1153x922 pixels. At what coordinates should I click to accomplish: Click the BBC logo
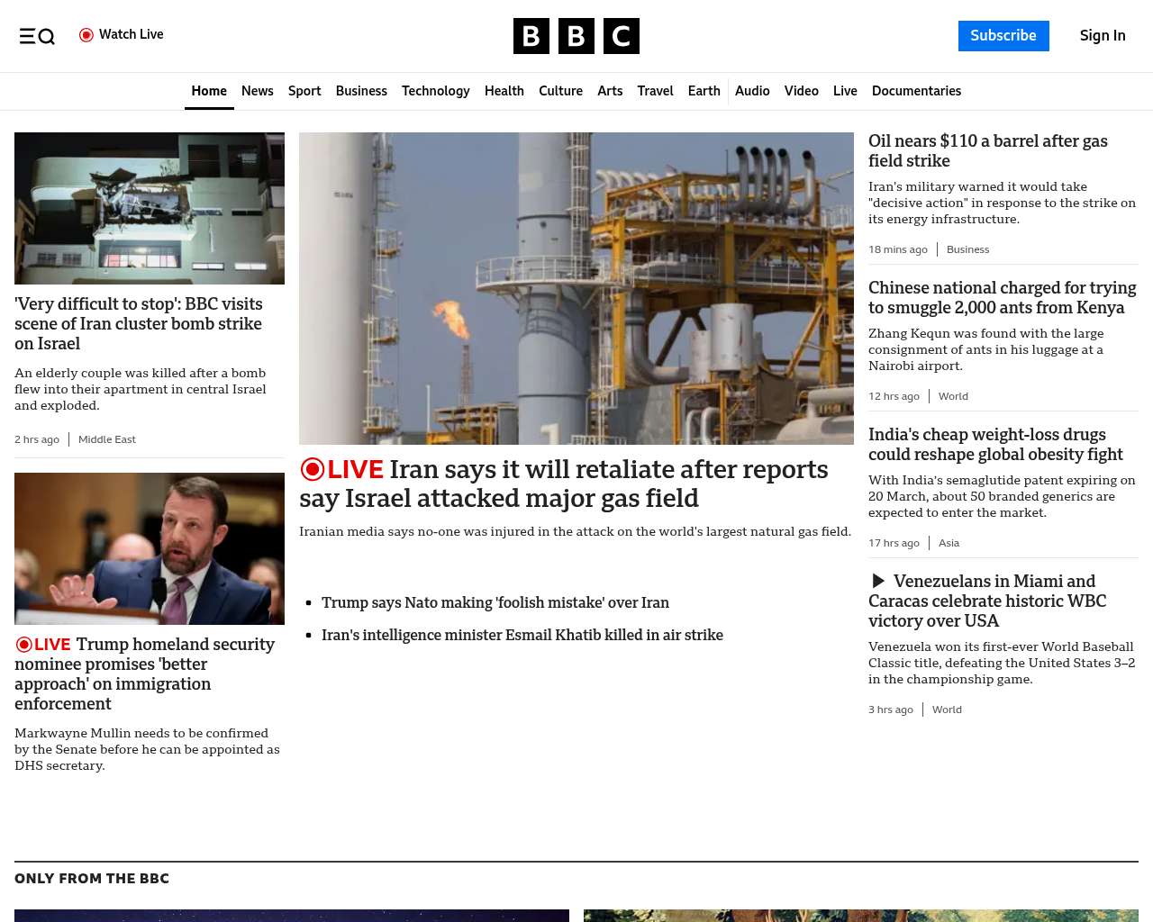576,36
